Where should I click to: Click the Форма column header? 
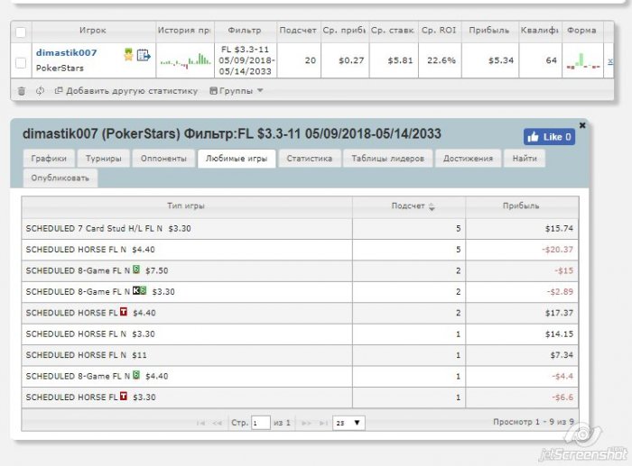point(581,31)
